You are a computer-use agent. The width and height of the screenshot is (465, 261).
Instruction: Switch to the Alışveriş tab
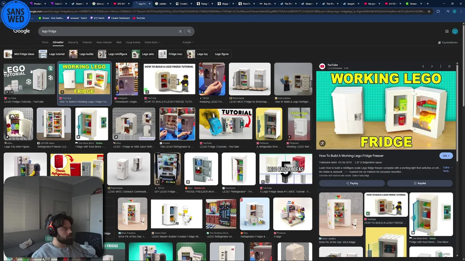73,42
